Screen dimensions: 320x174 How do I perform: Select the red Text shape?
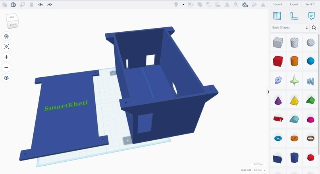click(278, 119)
